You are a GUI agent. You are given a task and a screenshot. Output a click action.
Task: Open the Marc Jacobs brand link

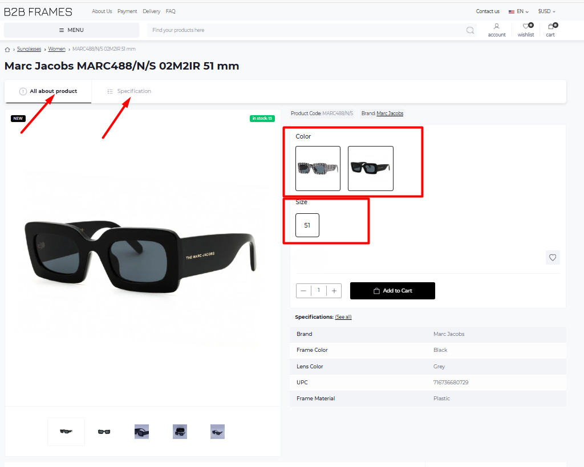390,113
